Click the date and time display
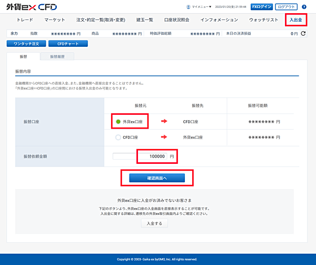Viewport: 316px width, 265px height. click(231, 7)
